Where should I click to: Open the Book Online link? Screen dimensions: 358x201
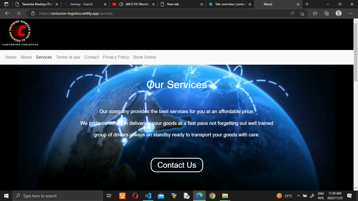coord(144,57)
